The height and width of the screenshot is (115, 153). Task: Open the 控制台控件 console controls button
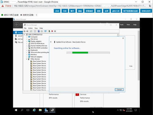(x=146, y=11)
